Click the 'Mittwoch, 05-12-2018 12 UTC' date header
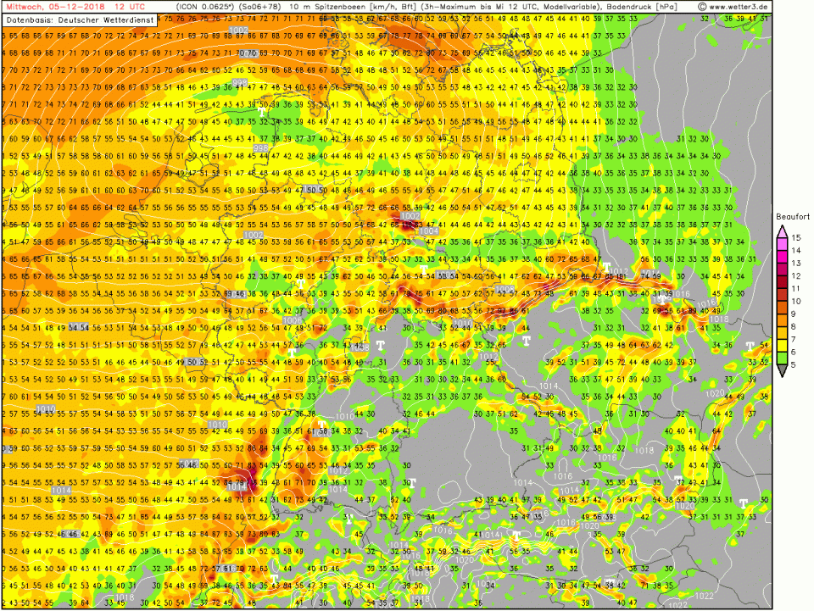 pos(61,7)
